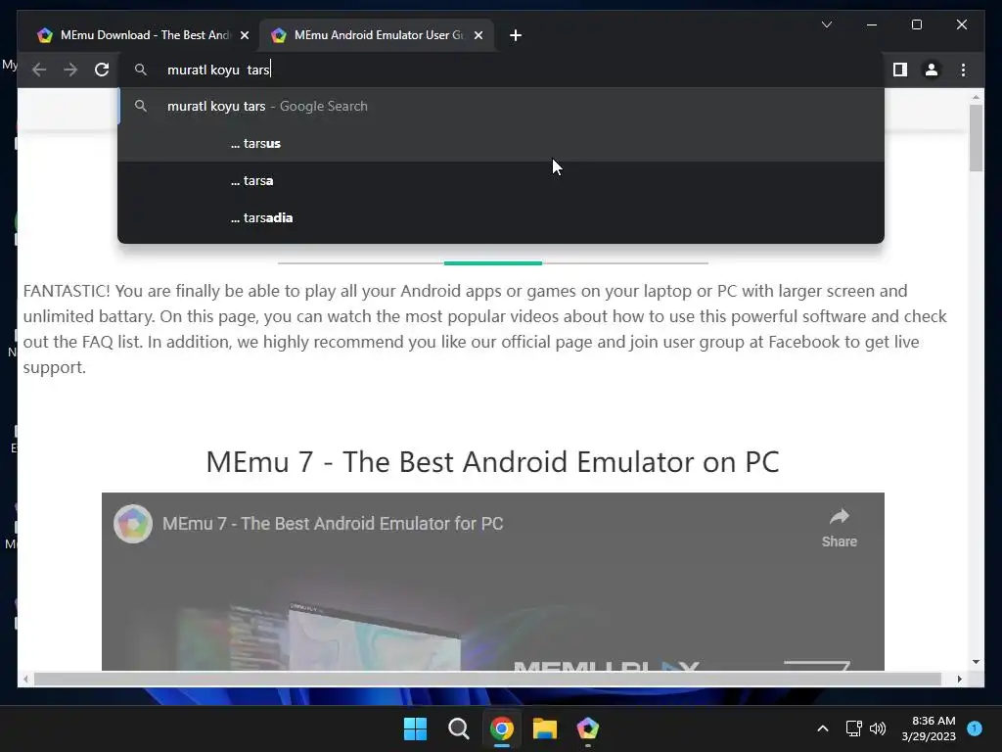Open MEmu app from taskbar
Screen dimensions: 1002x752
(587, 728)
